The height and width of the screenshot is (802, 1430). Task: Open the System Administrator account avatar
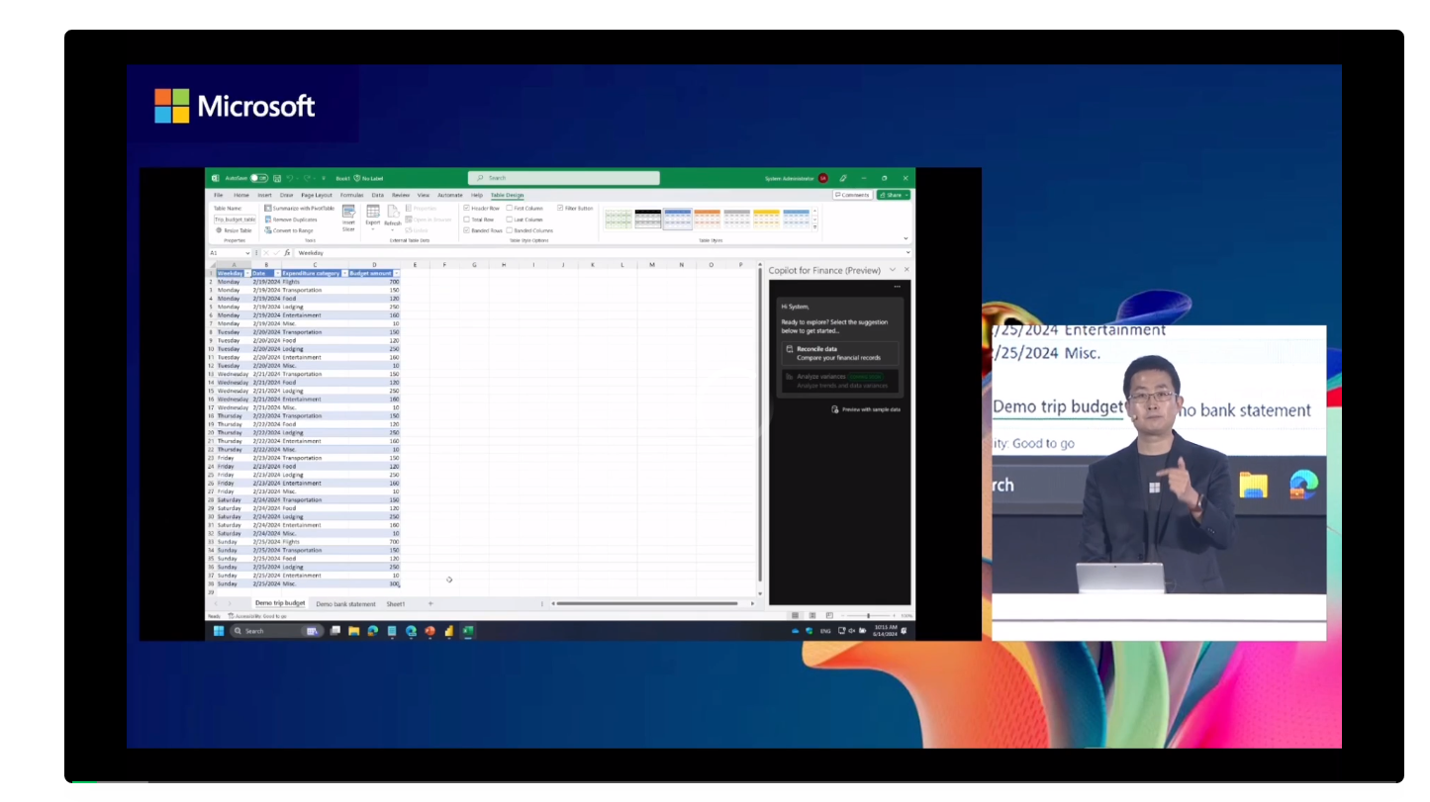click(x=823, y=178)
